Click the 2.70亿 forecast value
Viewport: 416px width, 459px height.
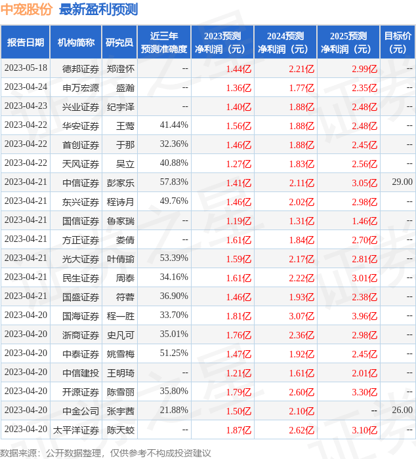(365, 241)
